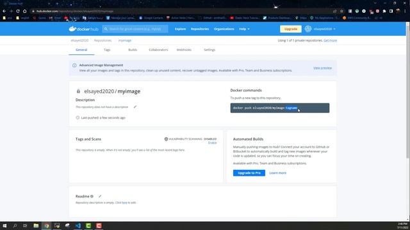Open Task View on the taskbar
Screen dimensions: 410x230
pyautogui.click(x=25, y=226)
